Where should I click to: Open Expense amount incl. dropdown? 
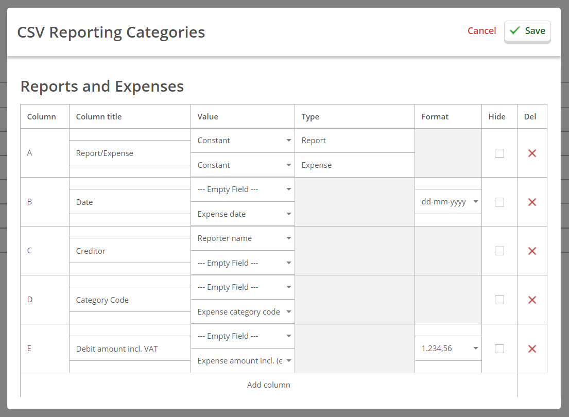pos(243,361)
